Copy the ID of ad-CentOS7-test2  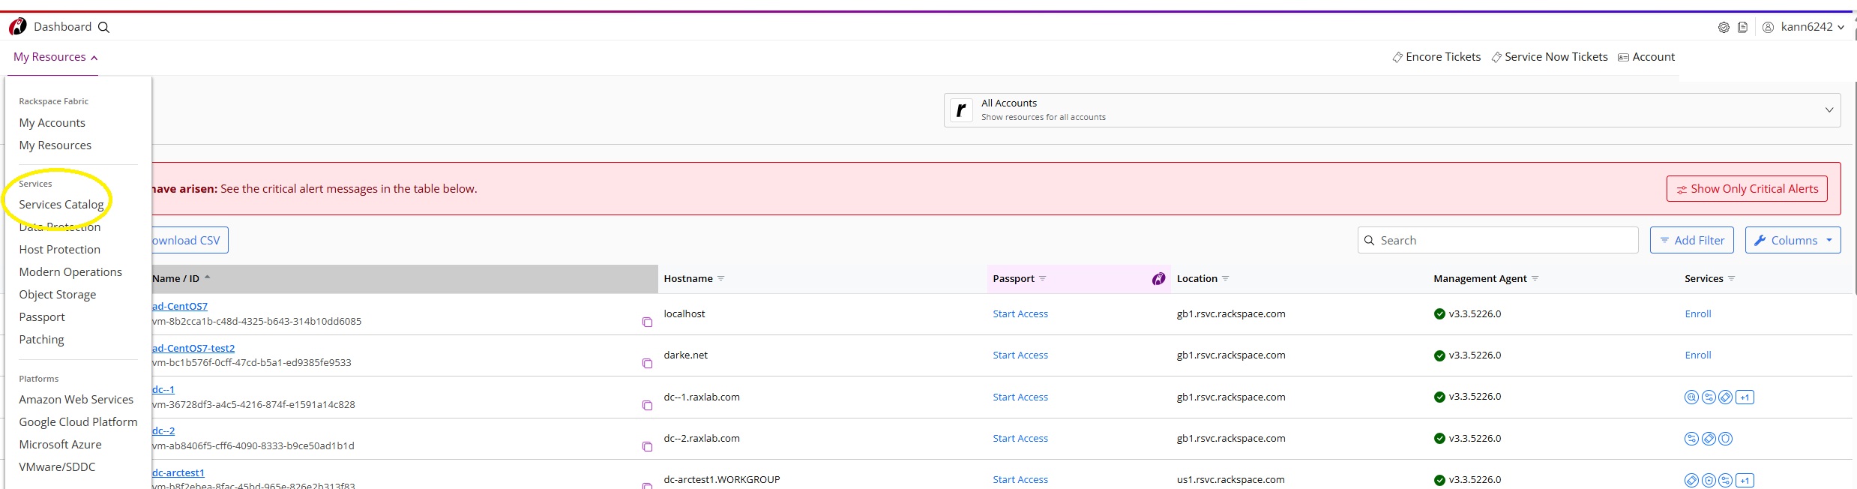[x=647, y=363]
